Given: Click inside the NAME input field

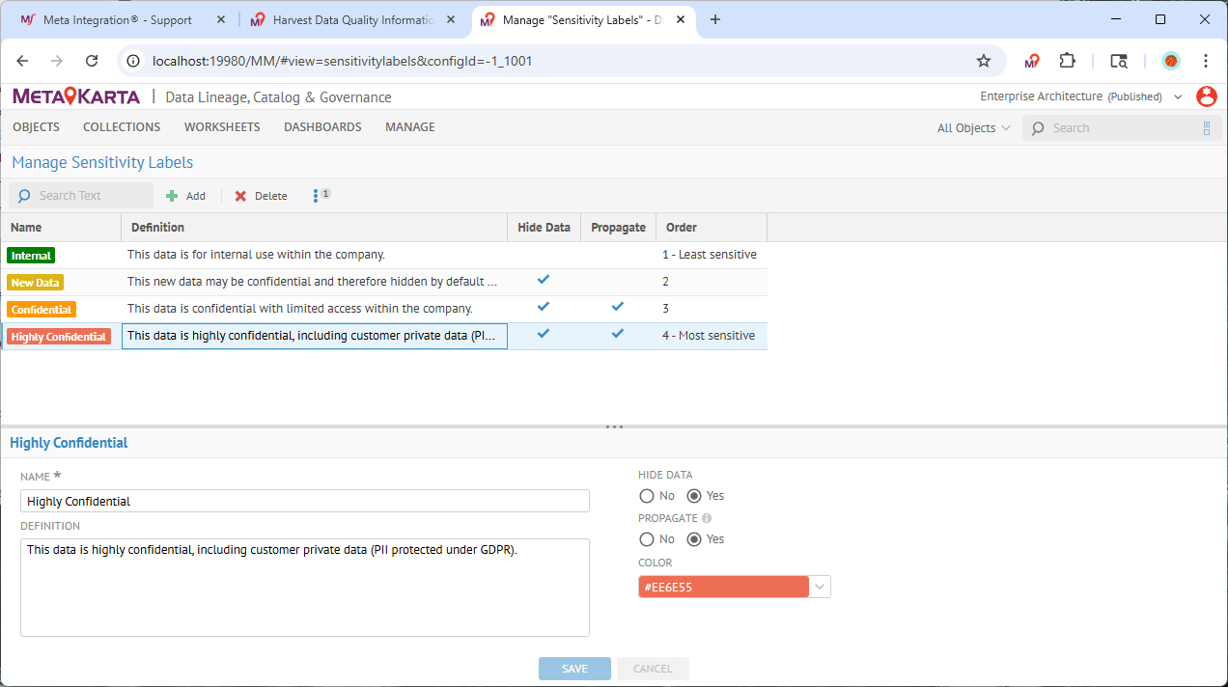Looking at the screenshot, I should pos(304,500).
